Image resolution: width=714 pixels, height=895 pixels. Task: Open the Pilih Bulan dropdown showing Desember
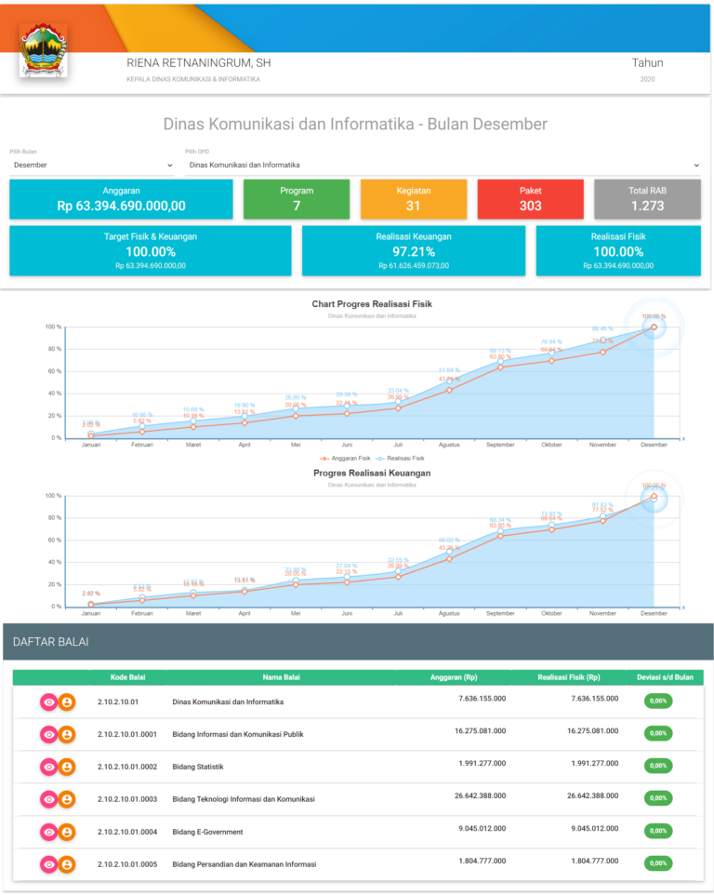coord(92,165)
